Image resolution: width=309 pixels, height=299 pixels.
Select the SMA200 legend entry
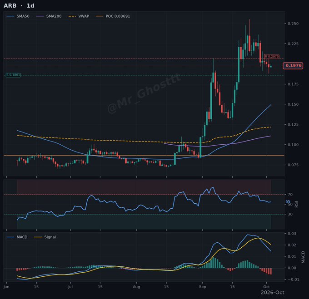[49, 16]
